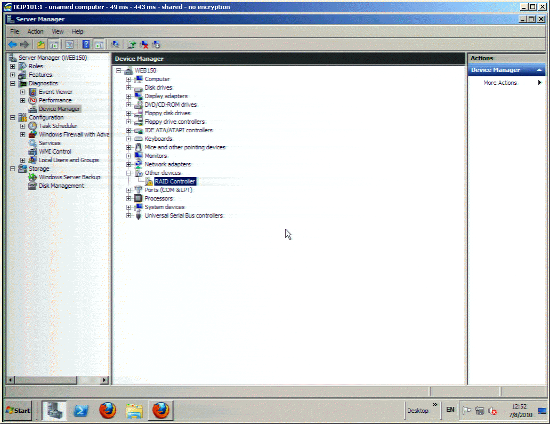550x424 pixels.
Task: Open the Help menu
Action: pos(77,31)
